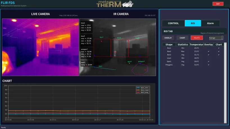Click the box1 label in IR camera
This screenshot has height=129, width=230.
[x=102, y=37]
